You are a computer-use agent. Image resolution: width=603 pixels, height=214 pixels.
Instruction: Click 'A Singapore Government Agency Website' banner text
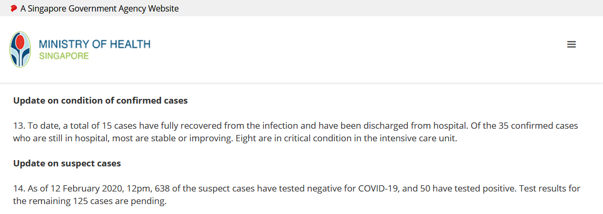coord(100,8)
